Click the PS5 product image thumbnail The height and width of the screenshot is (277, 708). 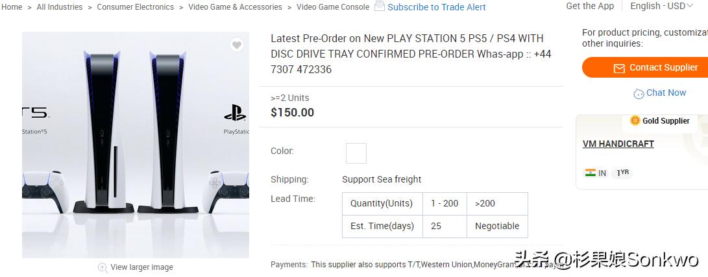[x=136, y=145]
